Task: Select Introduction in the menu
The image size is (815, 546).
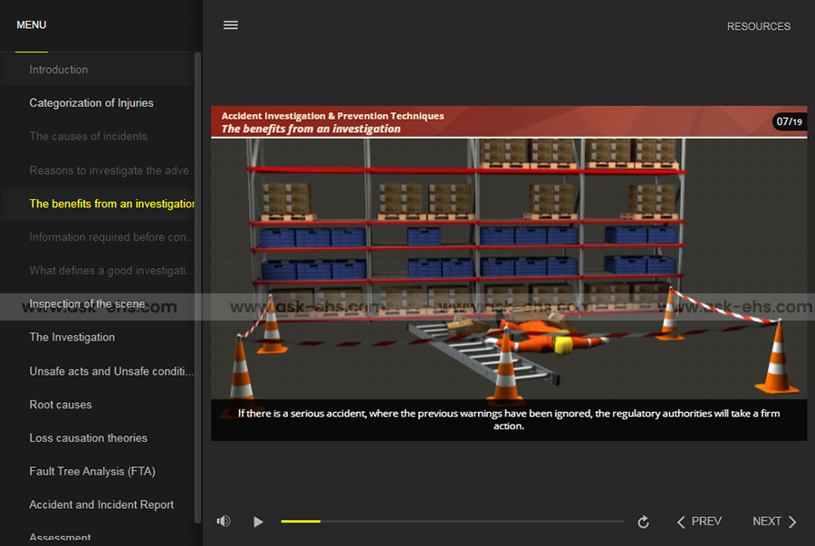Action: pos(59,70)
